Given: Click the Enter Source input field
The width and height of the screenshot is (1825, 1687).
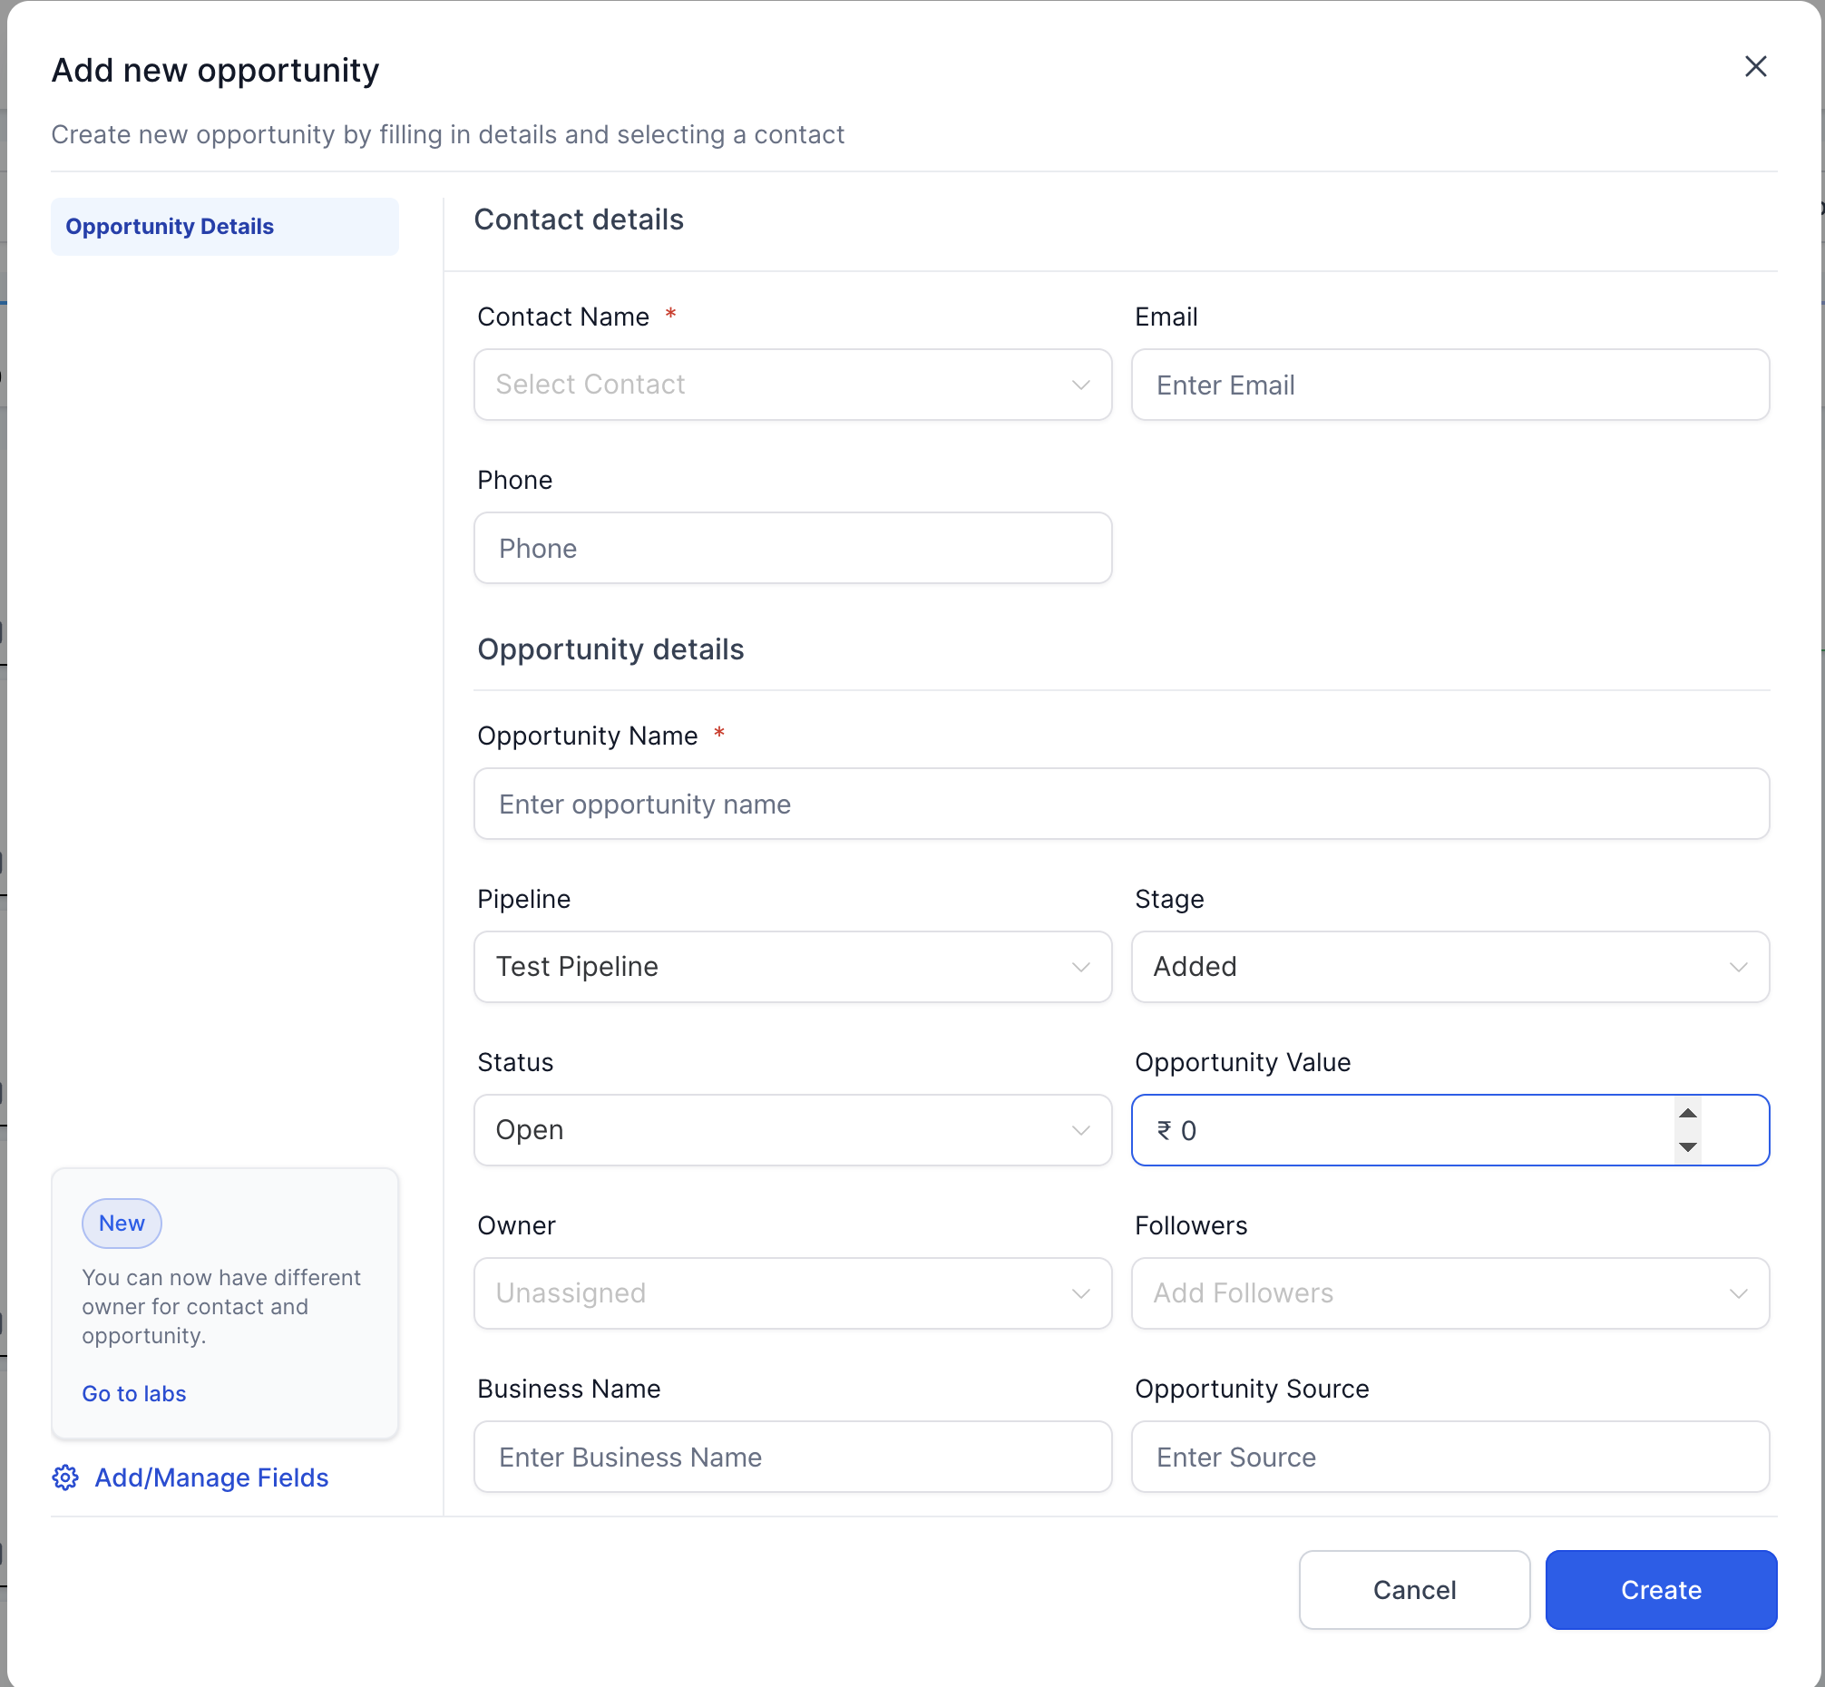Looking at the screenshot, I should pyautogui.click(x=1449, y=1456).
